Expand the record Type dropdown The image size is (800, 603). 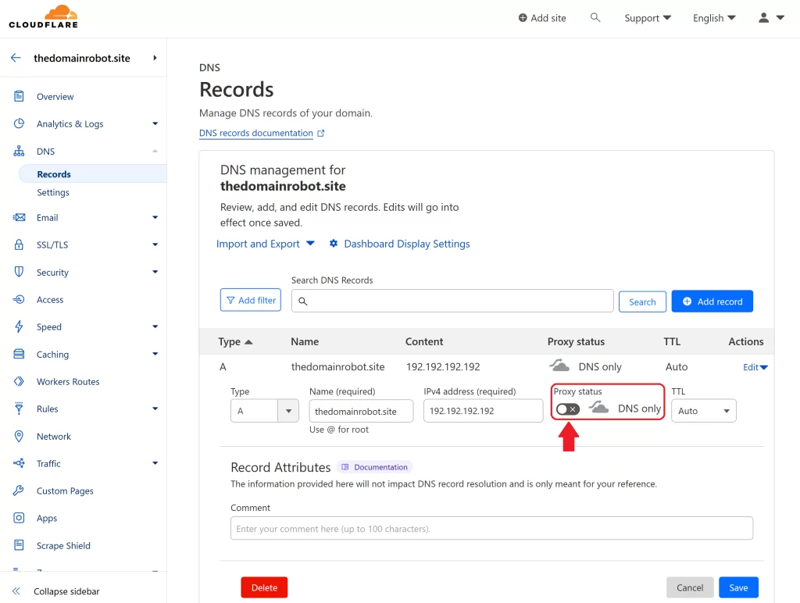pyautogui.click(x=266, y=410)
